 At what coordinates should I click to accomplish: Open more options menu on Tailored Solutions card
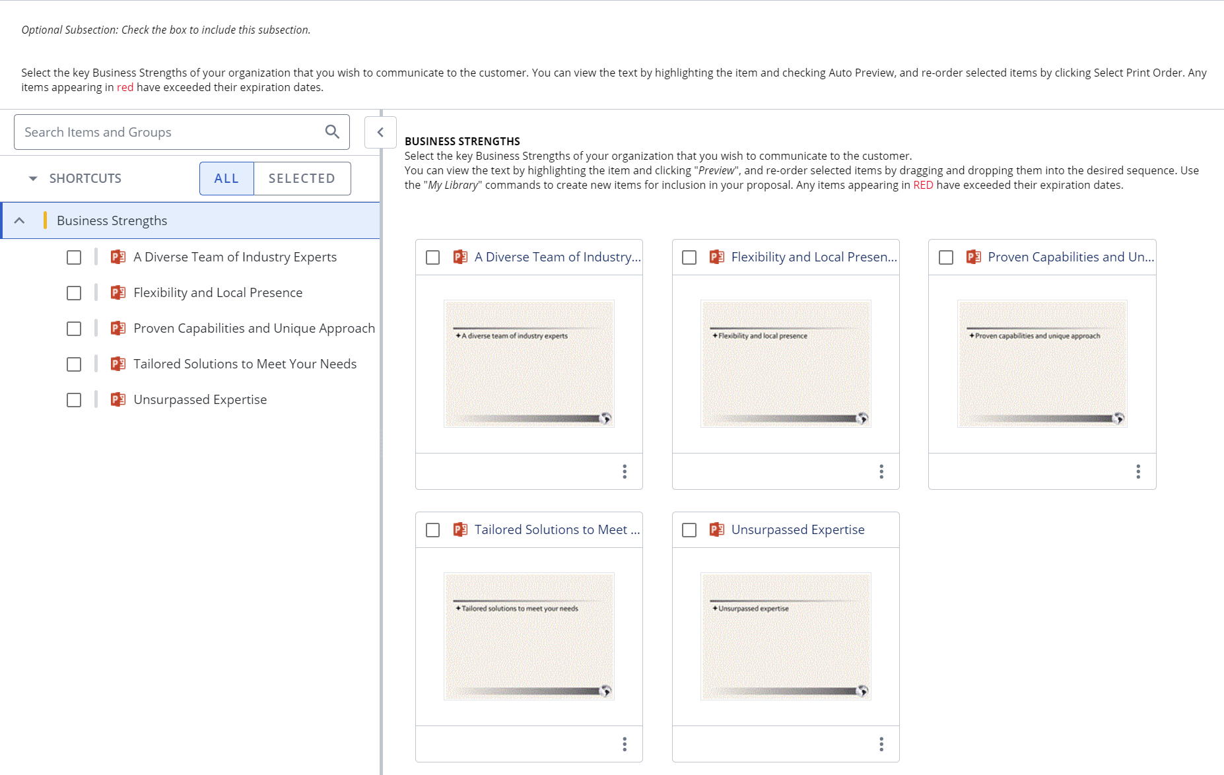click(625, 744)
